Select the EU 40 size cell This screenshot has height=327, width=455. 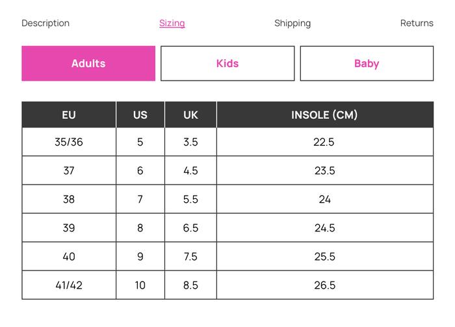click(69, 257)
